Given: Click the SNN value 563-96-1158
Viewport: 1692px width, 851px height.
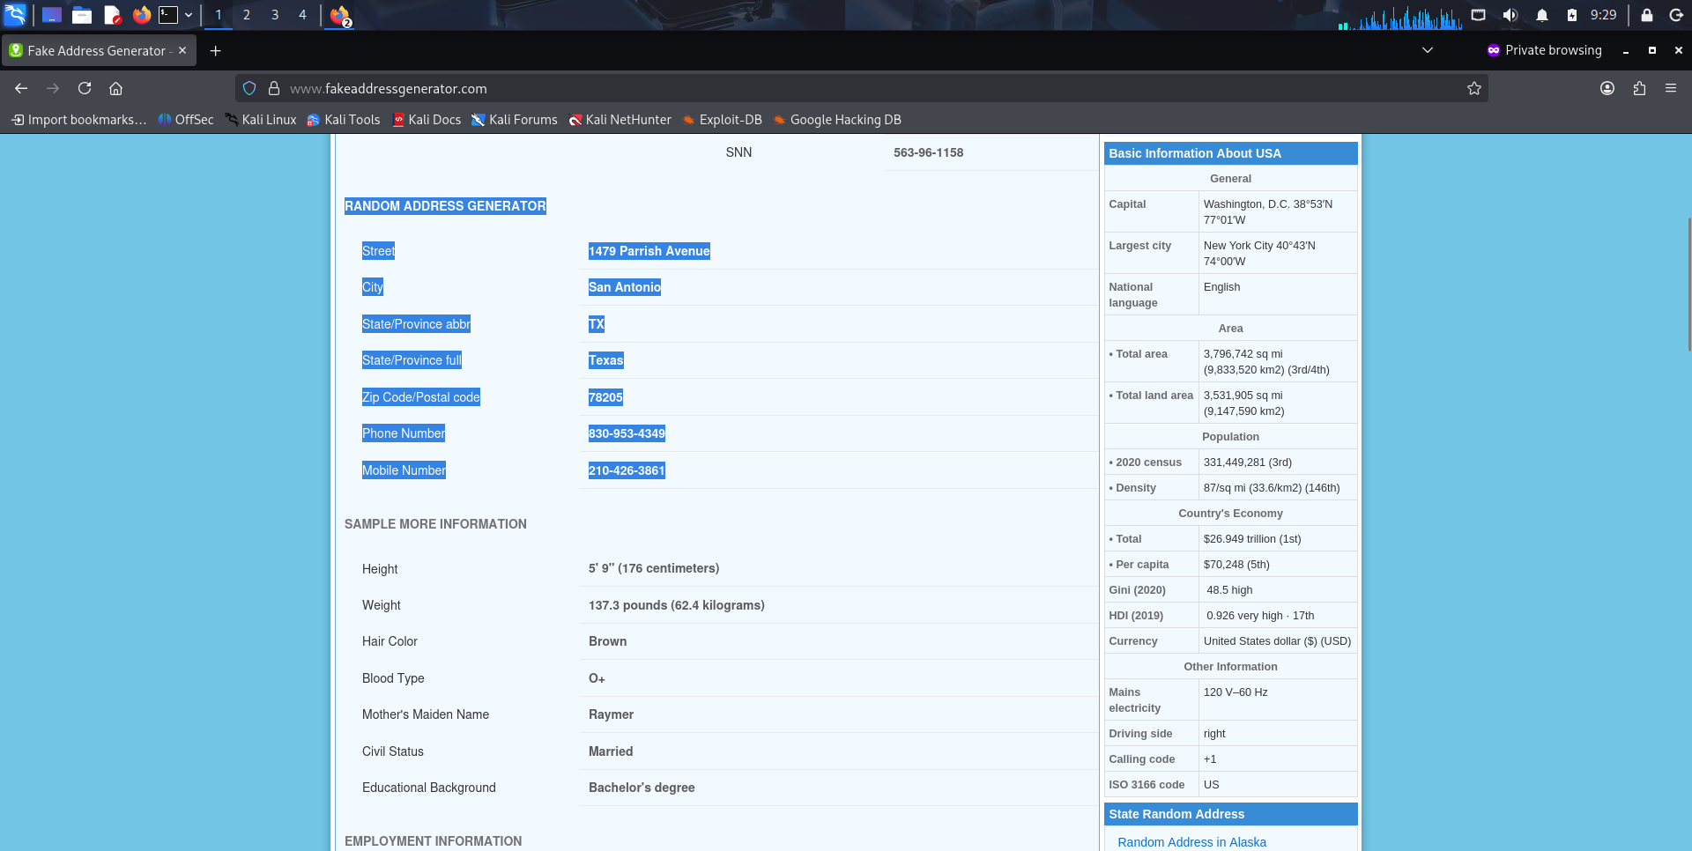Looking at the screenshot, I should (x=928, y=152).
